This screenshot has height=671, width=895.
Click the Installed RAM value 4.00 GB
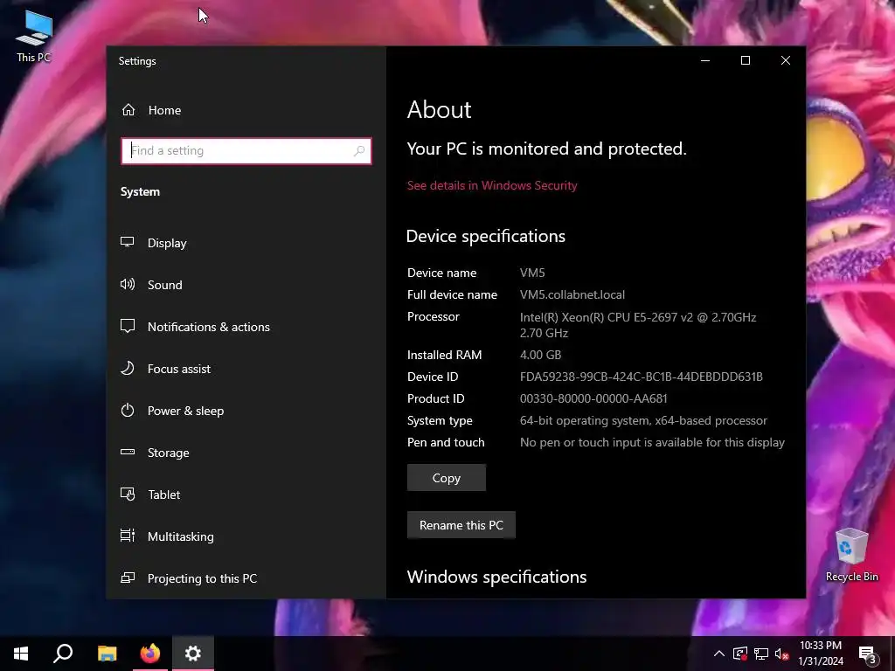click(540, 355)
